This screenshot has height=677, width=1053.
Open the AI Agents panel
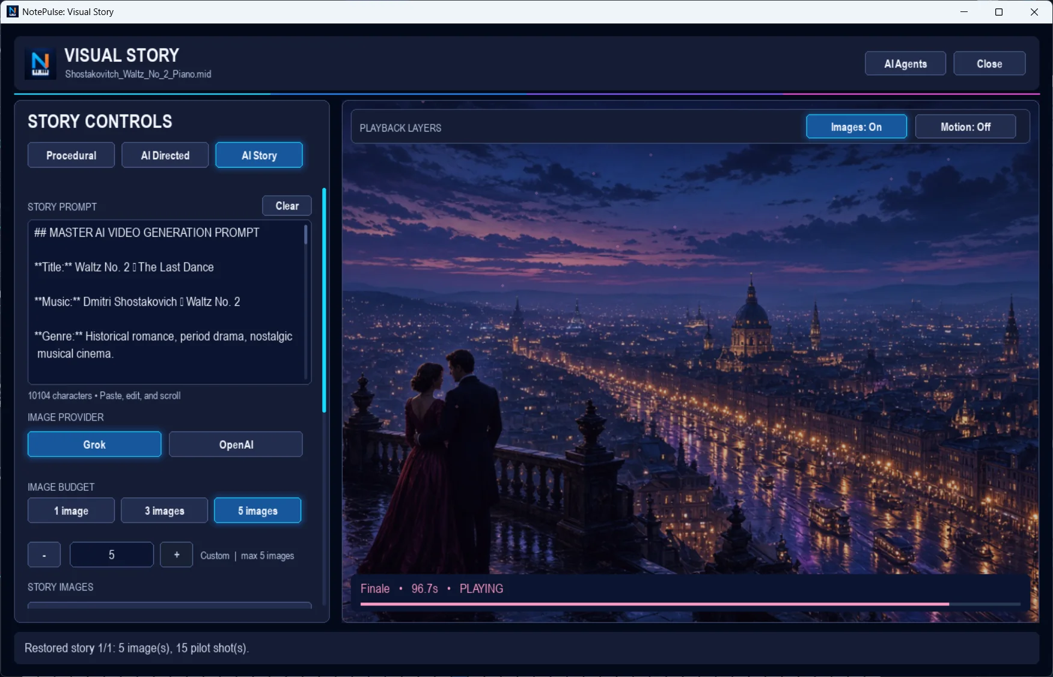click(905, 64)
